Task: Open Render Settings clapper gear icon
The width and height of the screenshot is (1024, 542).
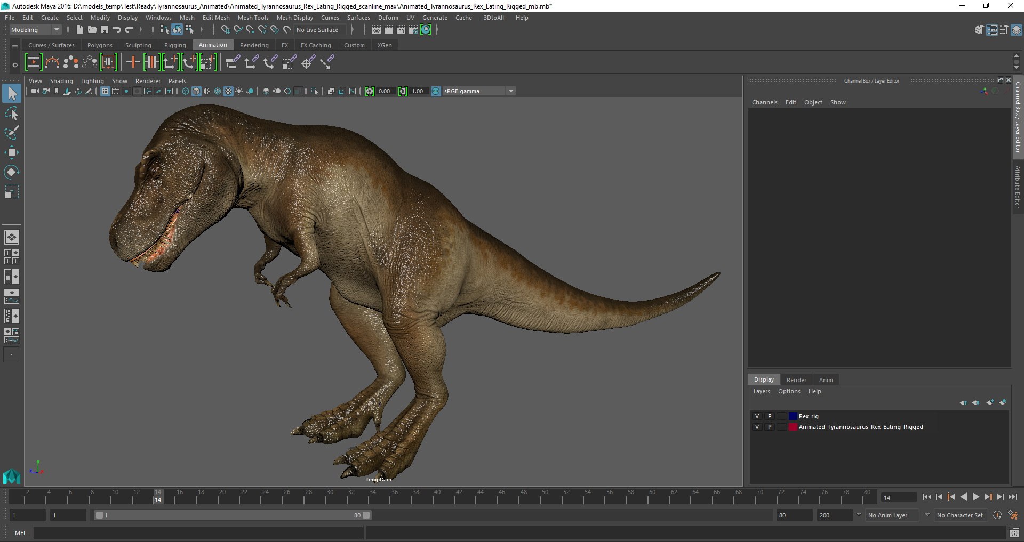Action: (x=413, y=30)
